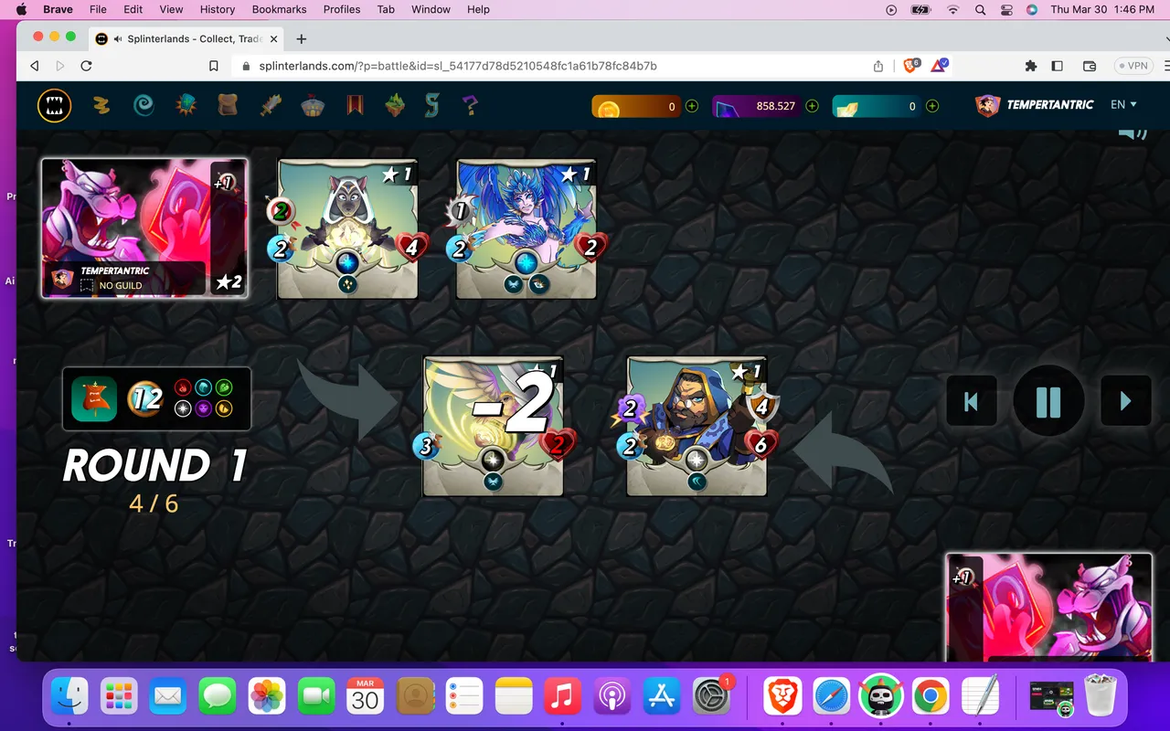Image resolution: width=1170 pixels, height=731 pixels.
Task: Open the Profiles menu
Action: coord(342,9)
